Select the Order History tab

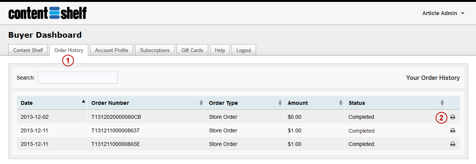69,50
